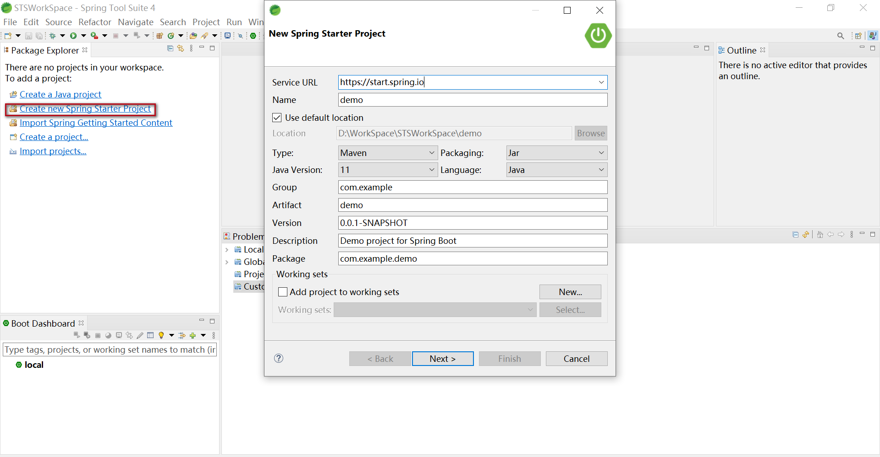Enable Add project to working sets
Image resolution: width=880 pixels, height=457 pixels.
(x=283, y=292)
